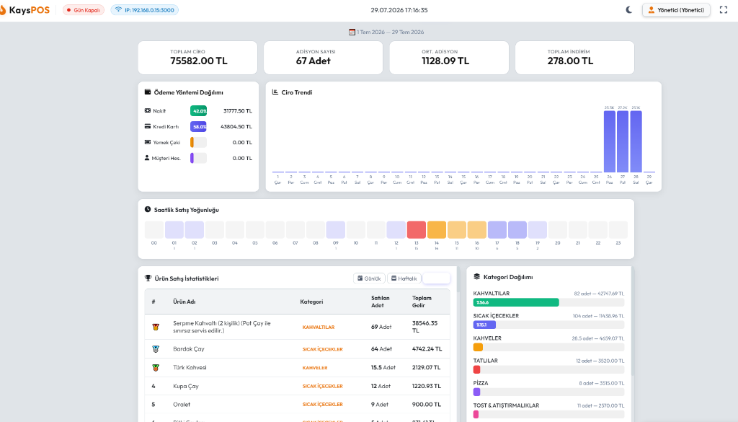Click the bronze medal on Türk Kahvesi row

(156, 367)
